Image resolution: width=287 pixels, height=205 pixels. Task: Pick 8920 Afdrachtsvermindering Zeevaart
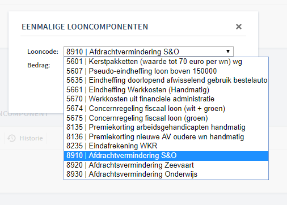pyautogui.click(x=166, y=165)
